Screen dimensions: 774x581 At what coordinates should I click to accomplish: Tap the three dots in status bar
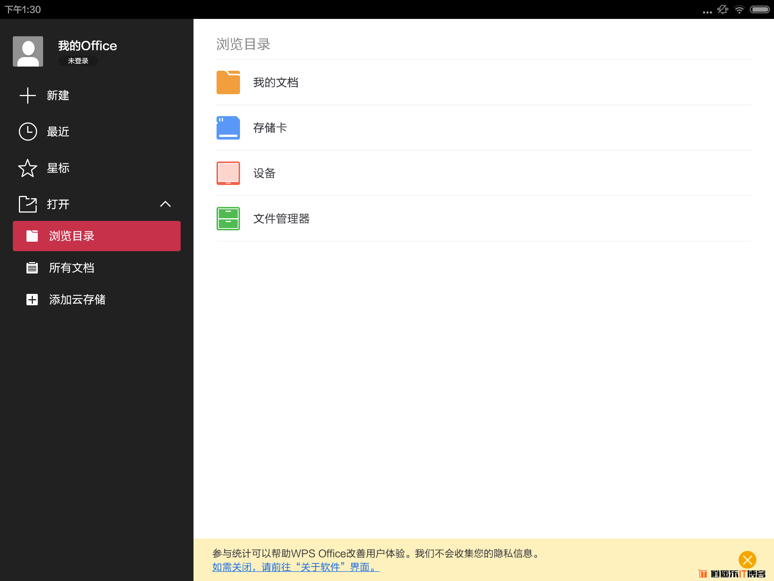[x=707, y=12]
